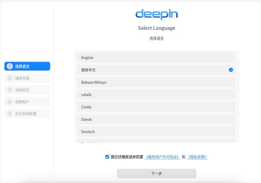The width and height of the screenshot is (261, 183).
Task: Select English from the language list
Action: pos(156,58)
